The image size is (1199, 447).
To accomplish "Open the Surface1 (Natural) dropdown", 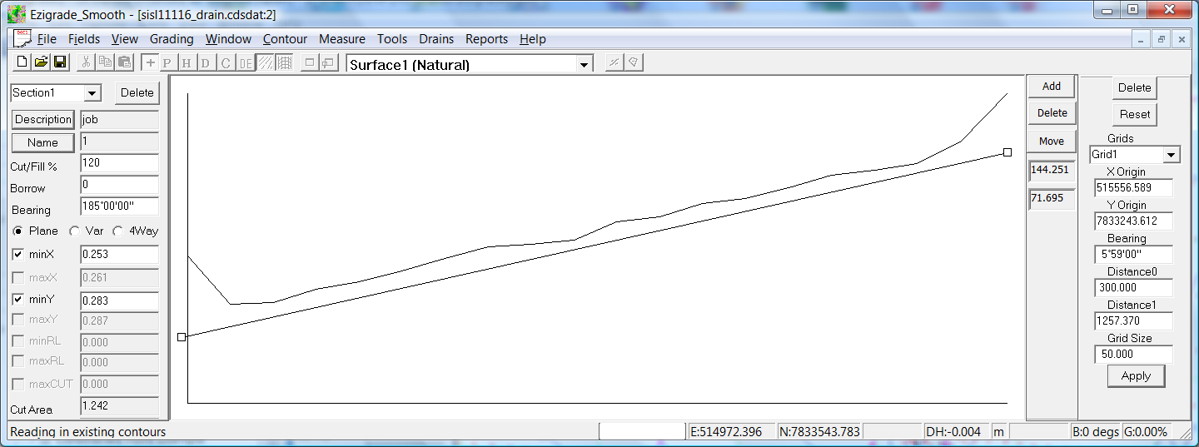I will pos(585,65).
